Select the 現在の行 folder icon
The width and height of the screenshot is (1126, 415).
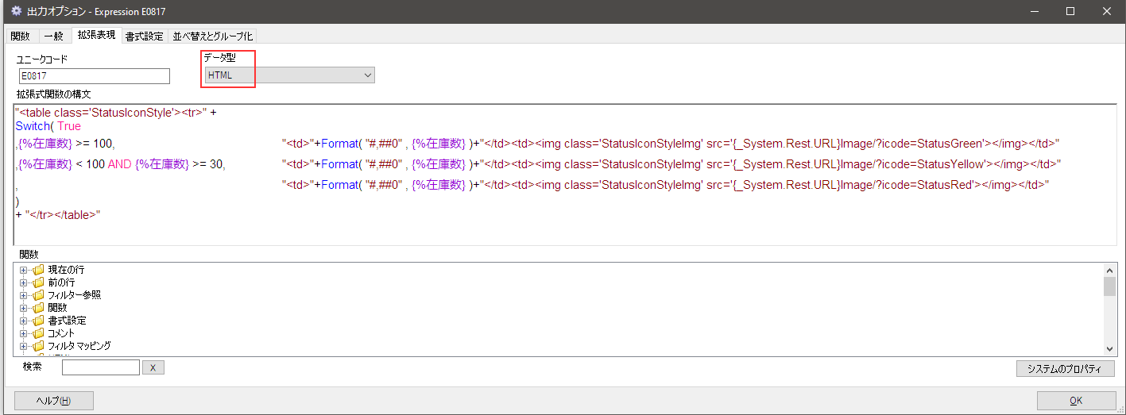(38, 270)
